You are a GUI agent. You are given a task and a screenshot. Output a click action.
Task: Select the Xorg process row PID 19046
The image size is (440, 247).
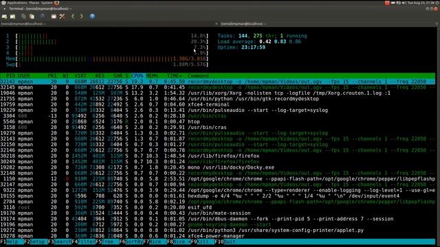217,93
